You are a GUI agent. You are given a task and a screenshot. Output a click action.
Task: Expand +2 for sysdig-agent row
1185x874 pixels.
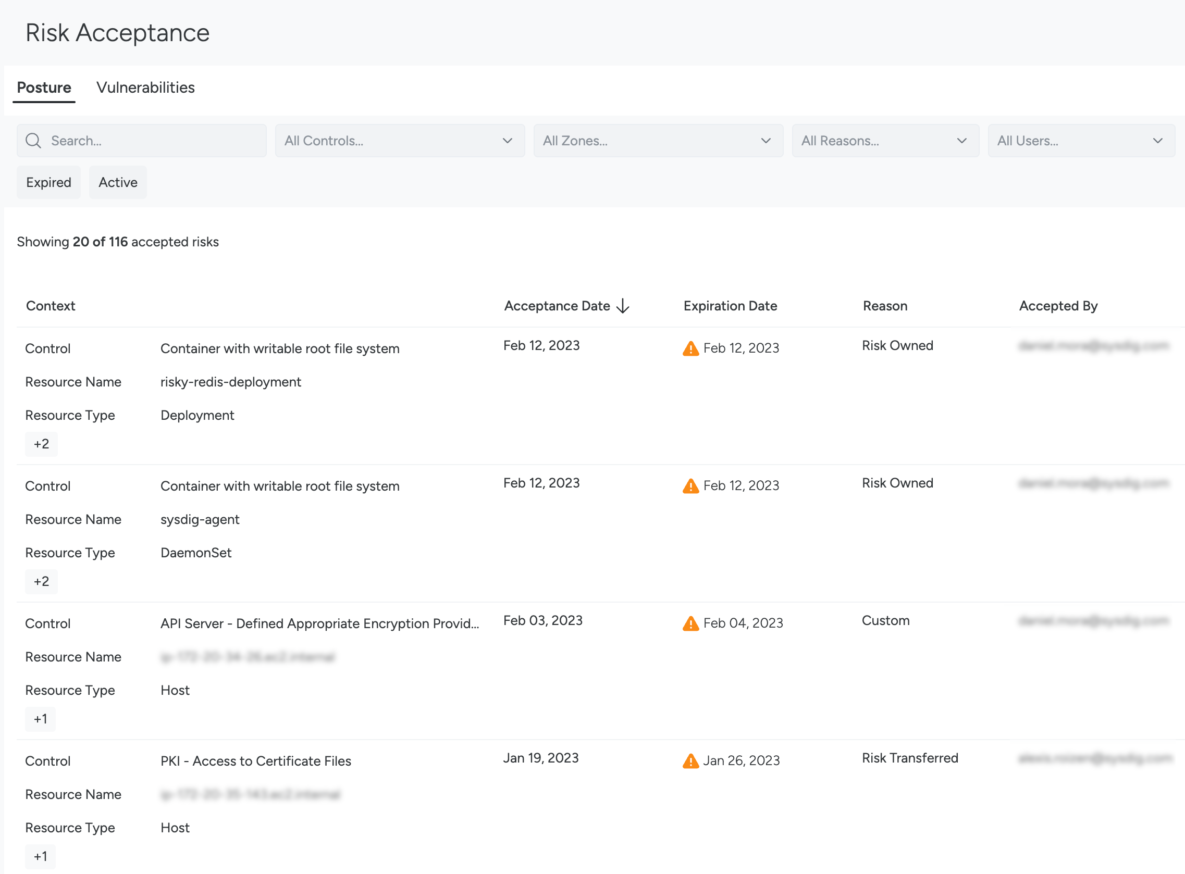pos(41,581)
